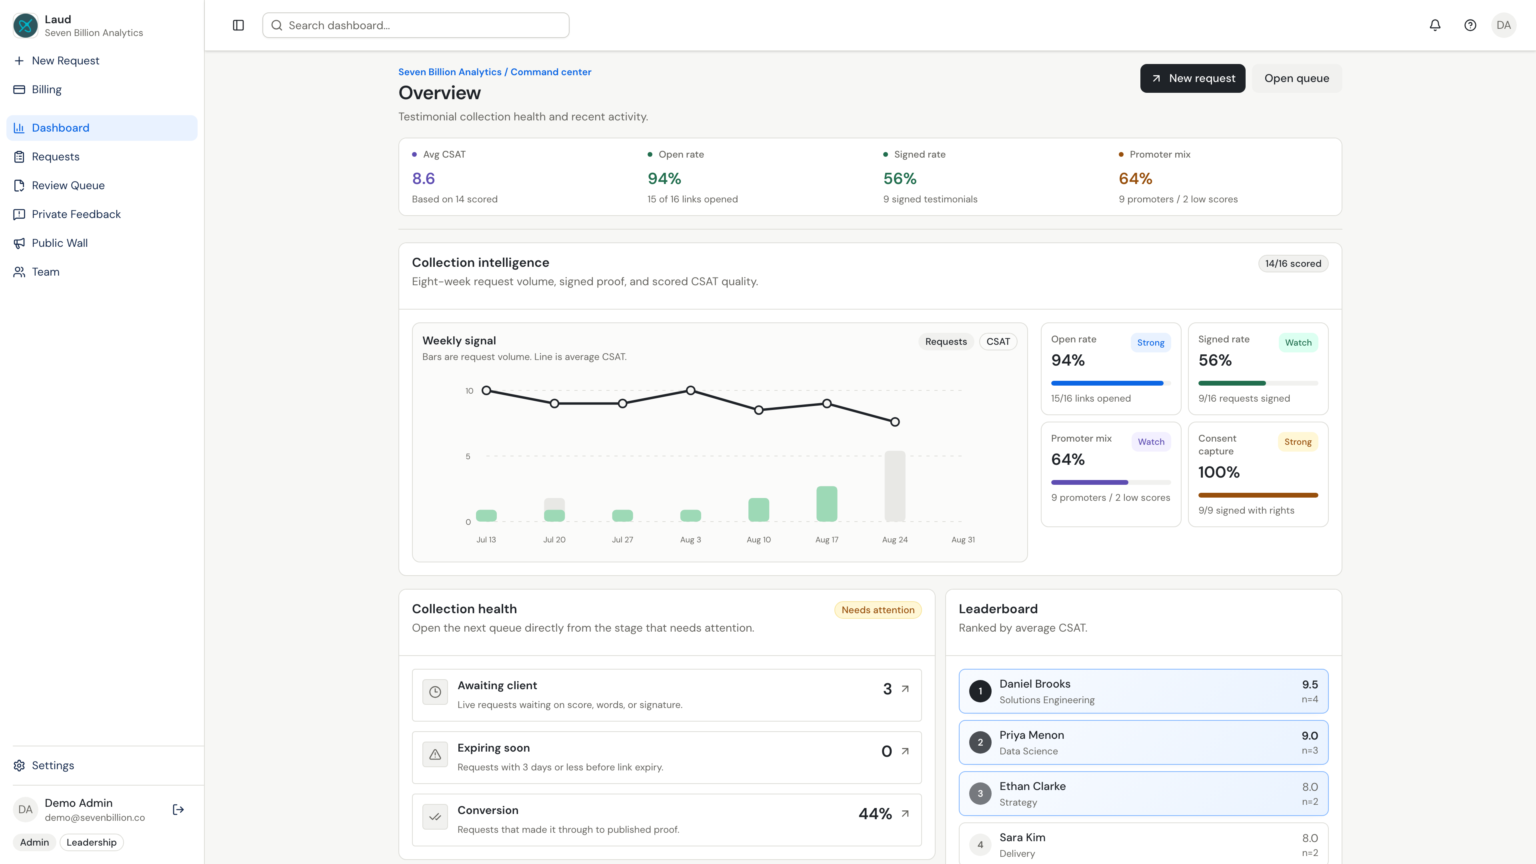The height and width of the screenshot is (864, 1536).
Task: Click the Jul 13 CSAT line point
Action: click(x=486, y=390)
